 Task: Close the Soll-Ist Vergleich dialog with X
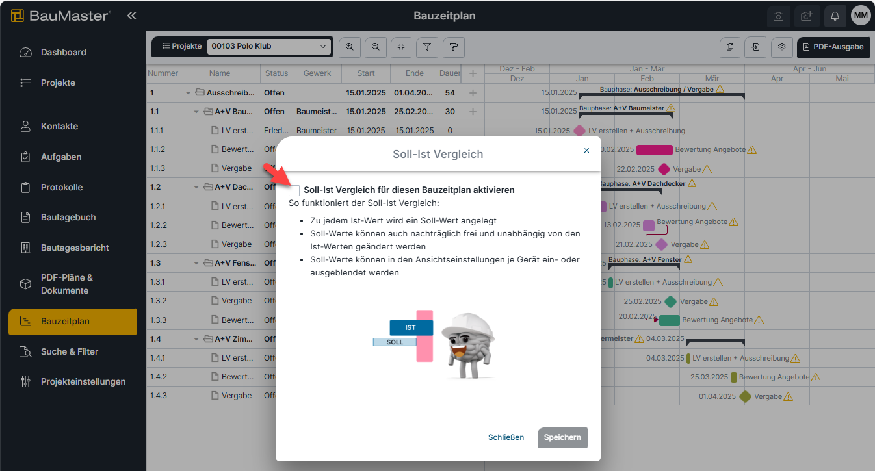pyautogui.click(x=586, y=150)
